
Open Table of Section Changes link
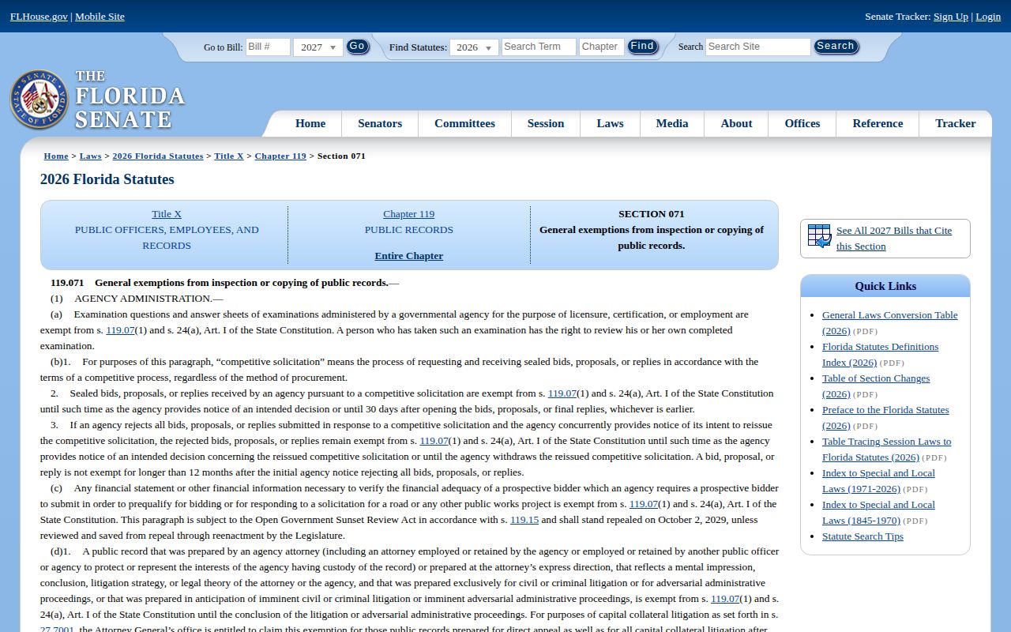tap(876, 386)
